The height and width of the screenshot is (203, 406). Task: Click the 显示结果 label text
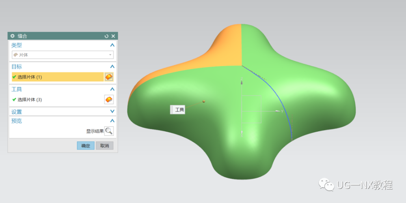tap(95, 131)
